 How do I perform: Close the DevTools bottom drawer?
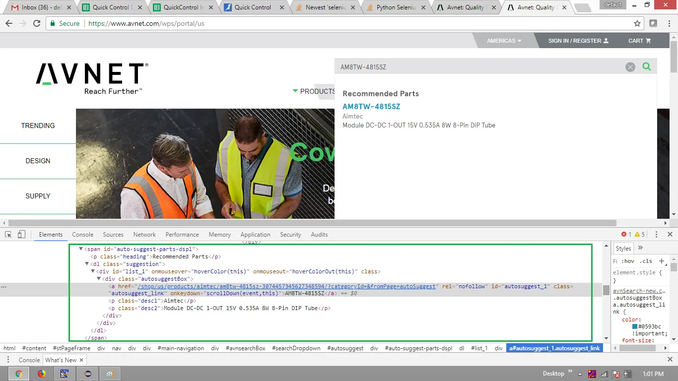[x=670, y=360]
